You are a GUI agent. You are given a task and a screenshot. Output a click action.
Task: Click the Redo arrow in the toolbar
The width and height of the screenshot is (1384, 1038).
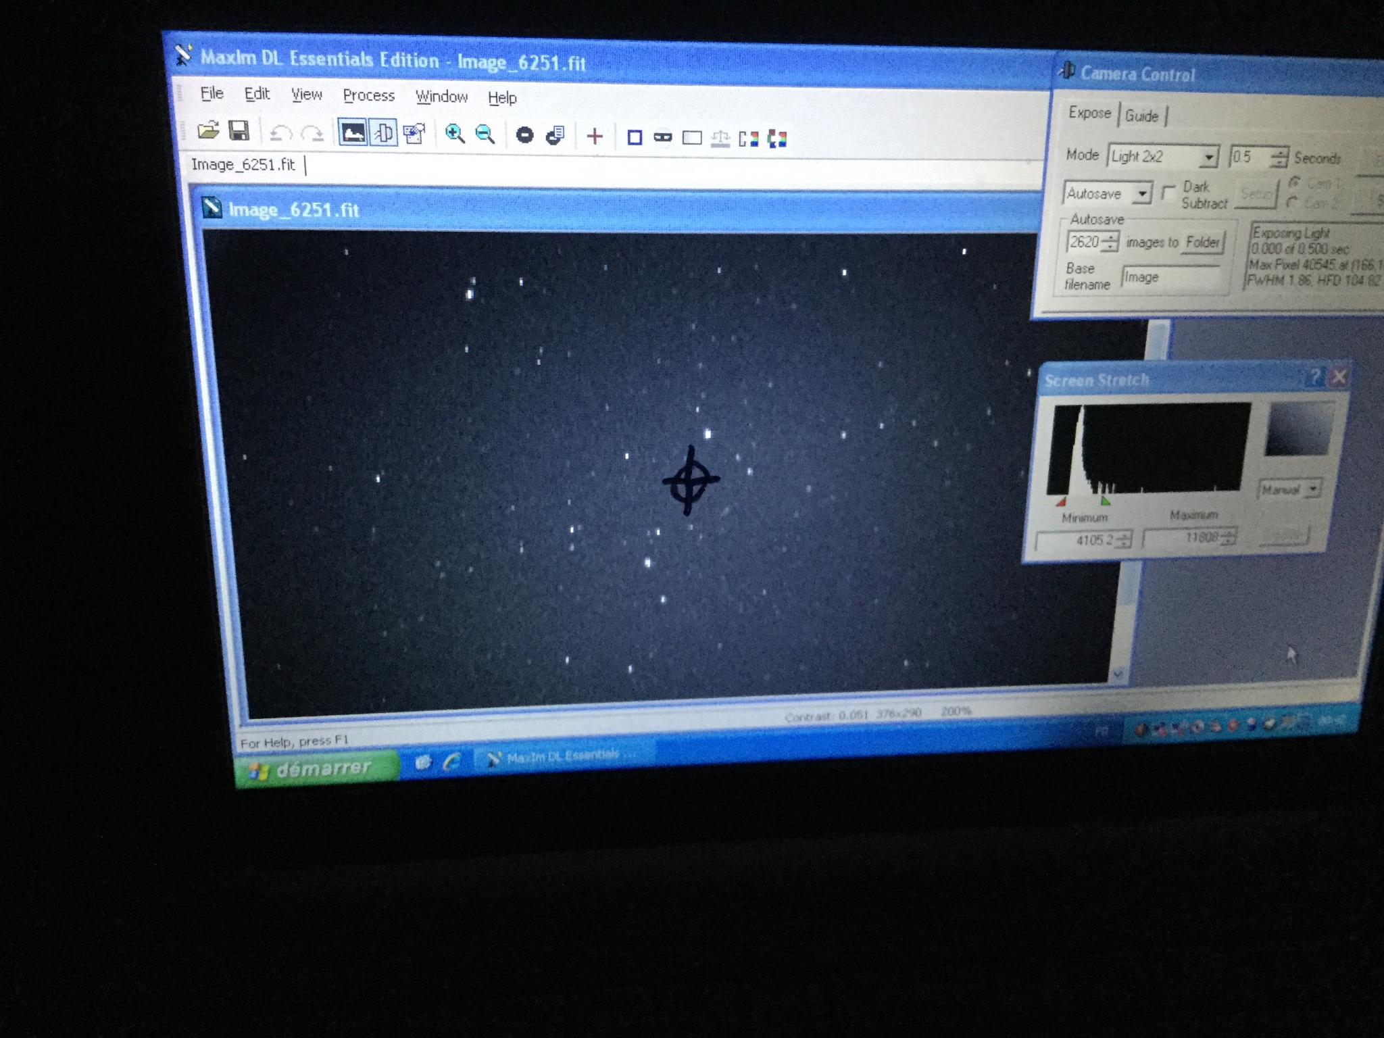point(312,134)
